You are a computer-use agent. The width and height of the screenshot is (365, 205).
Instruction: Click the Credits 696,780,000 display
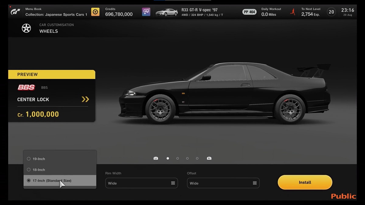pyautogui.click(x=119, y=12)
